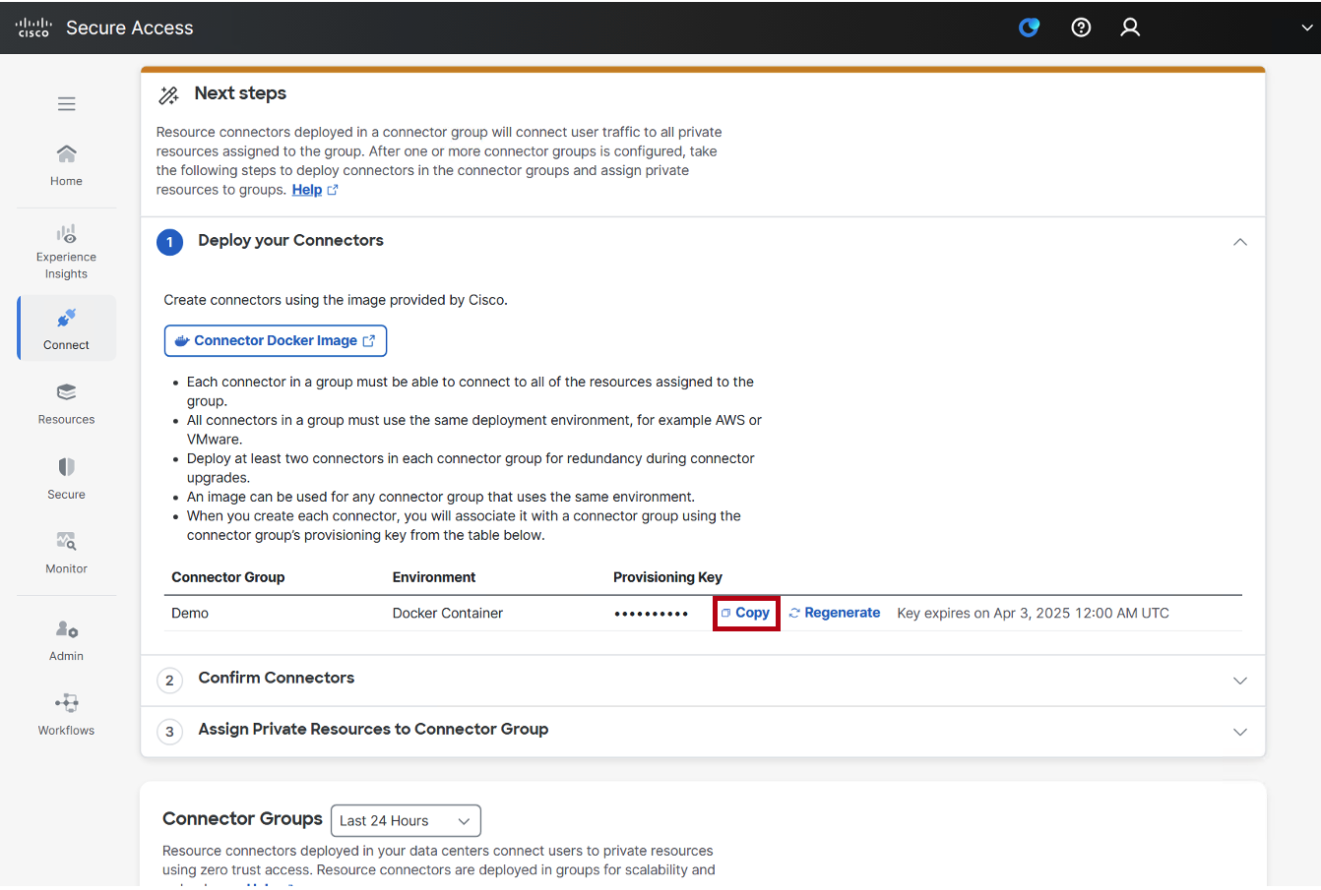Click the Connector Group column header
Viewport: 1321px width, 890px height.
228,577
